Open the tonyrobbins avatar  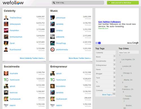52,86
